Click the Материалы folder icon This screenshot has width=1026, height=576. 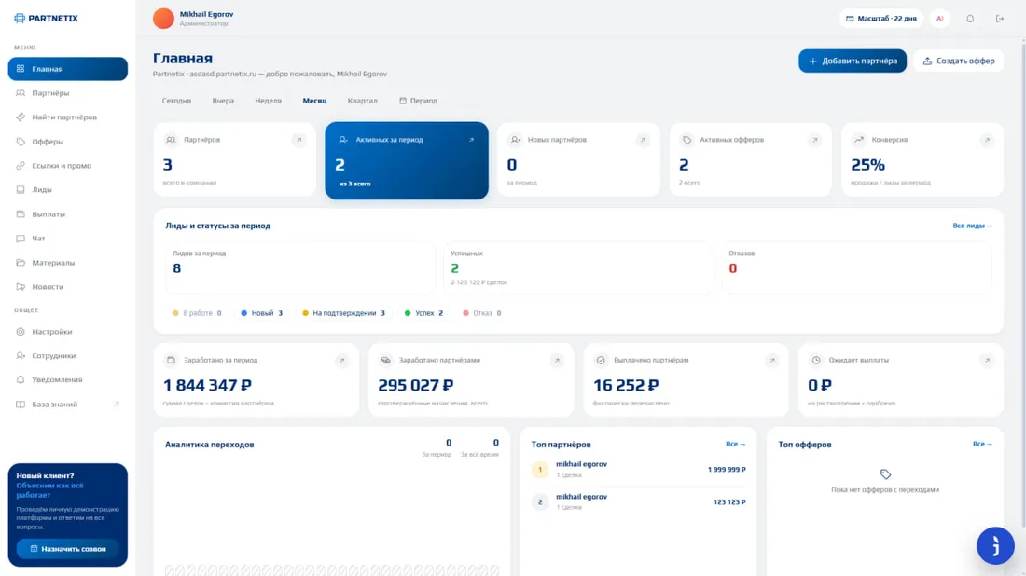pos(21,262)
